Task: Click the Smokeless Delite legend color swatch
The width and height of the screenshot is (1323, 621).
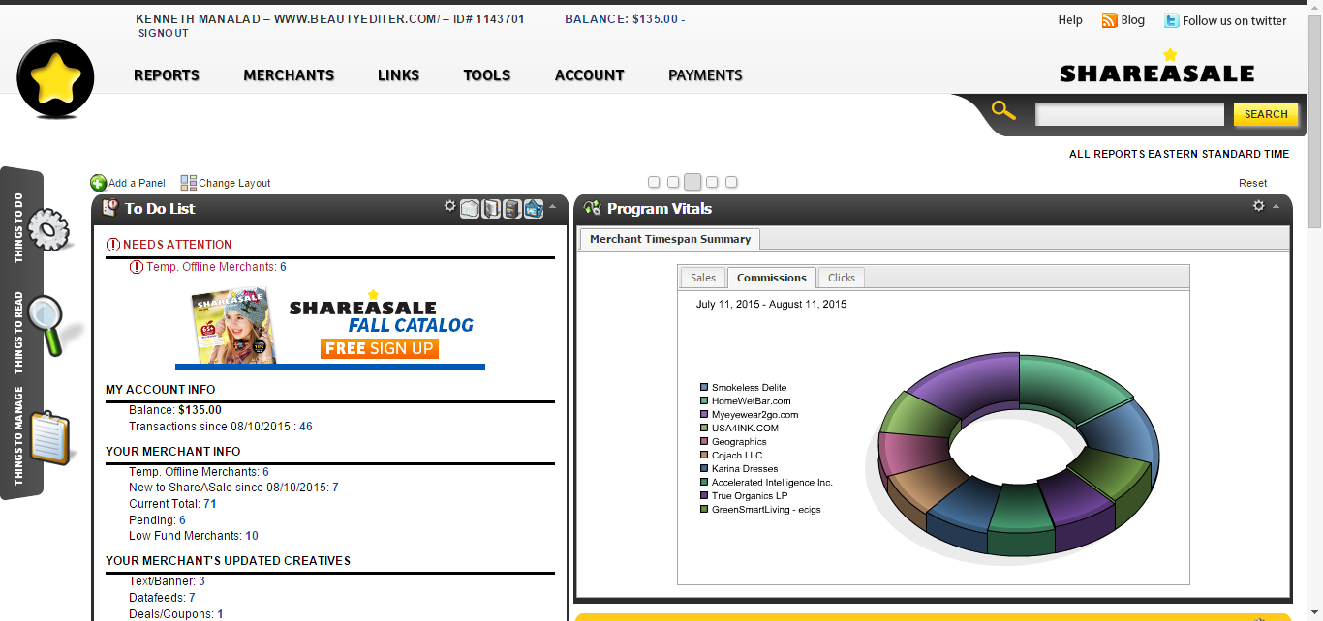Action: 704,388
